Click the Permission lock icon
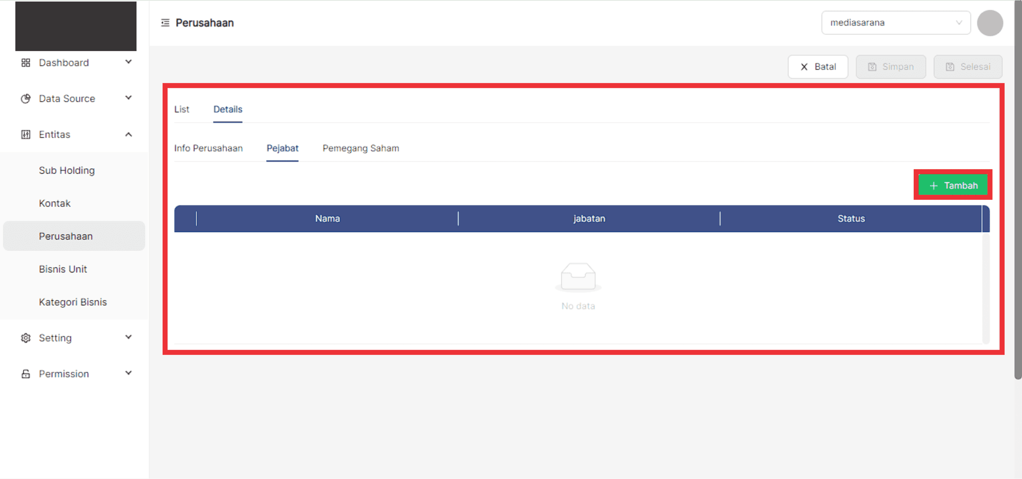 pos(26,374)
